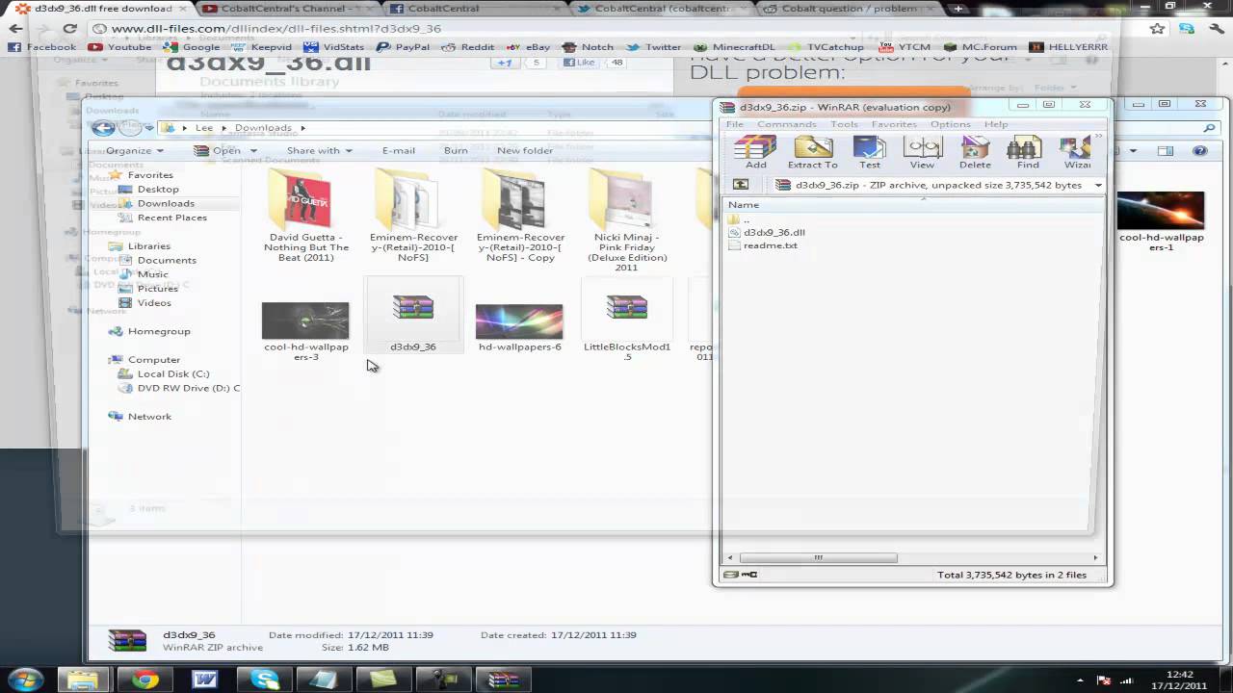Open the Share with dropdown
This screenshot has height=693, width=1233.
(x=319, y=150)
